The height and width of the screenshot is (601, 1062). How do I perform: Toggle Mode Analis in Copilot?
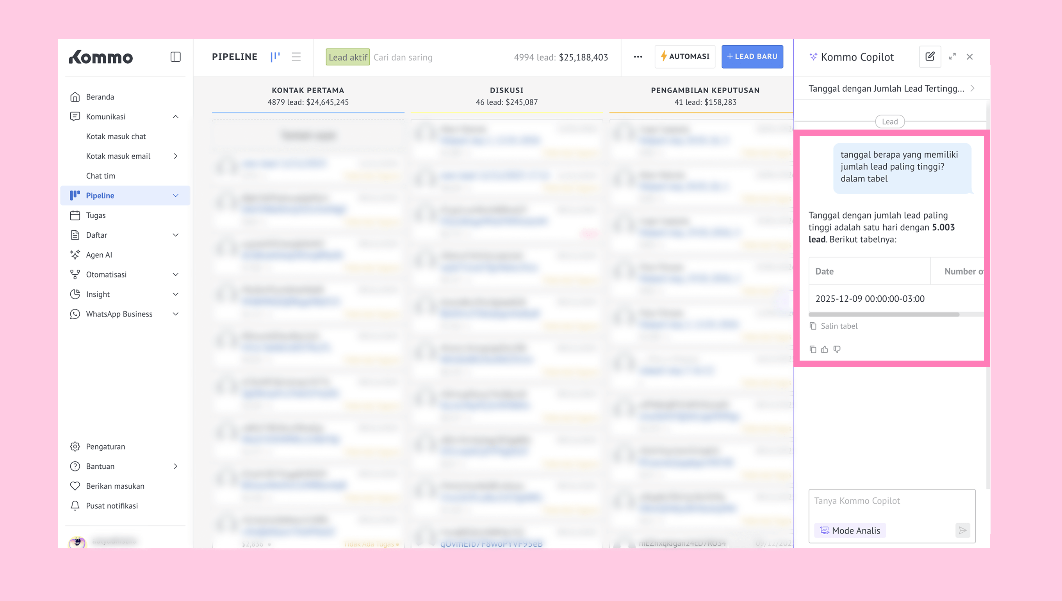point(850,530)
